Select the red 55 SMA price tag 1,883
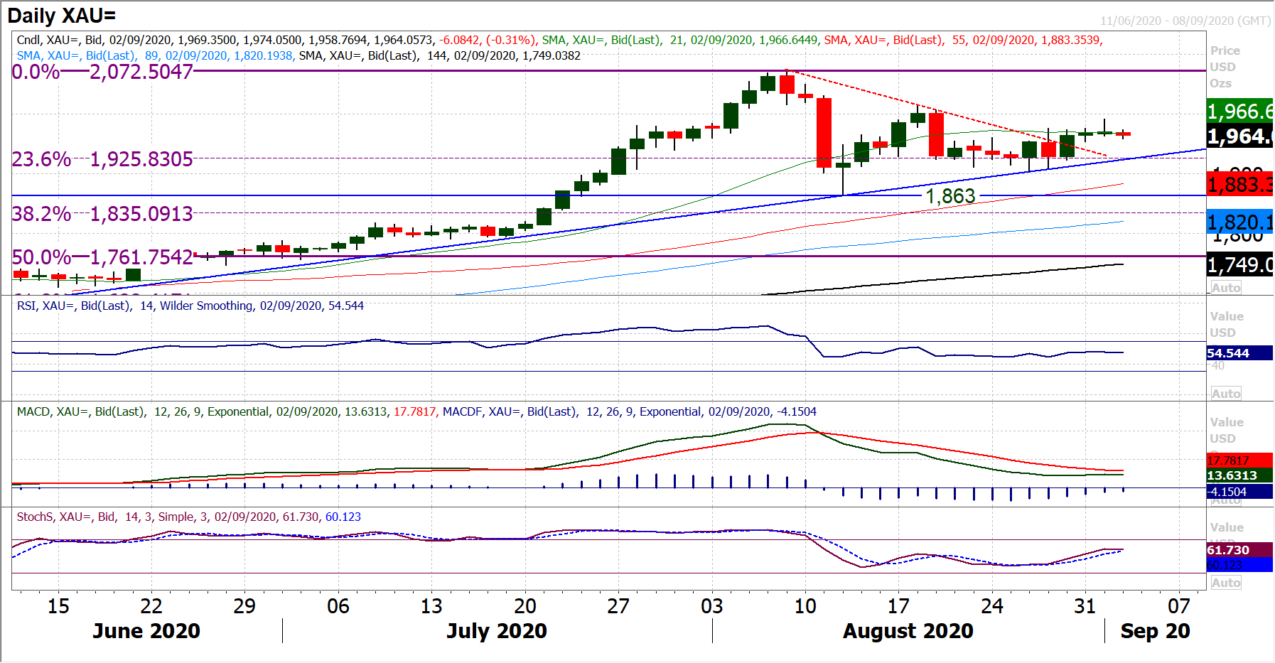This screenshot has width=1275, height=663. (x=1239, y=185)
